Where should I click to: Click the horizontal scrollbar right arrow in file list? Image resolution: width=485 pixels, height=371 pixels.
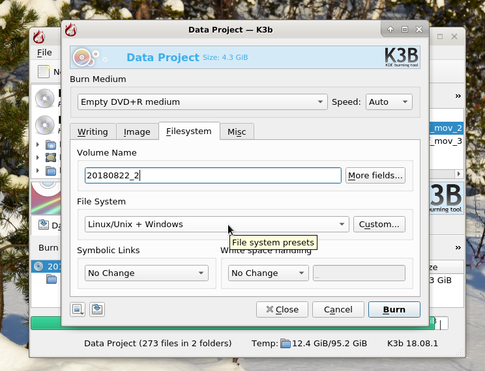(x=459, y=174)
